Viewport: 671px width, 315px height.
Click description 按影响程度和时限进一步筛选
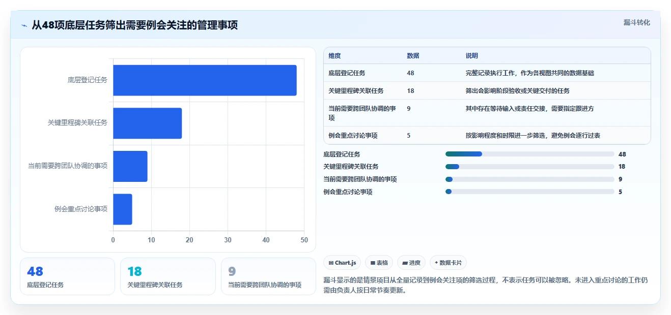(x=533, y=136)
